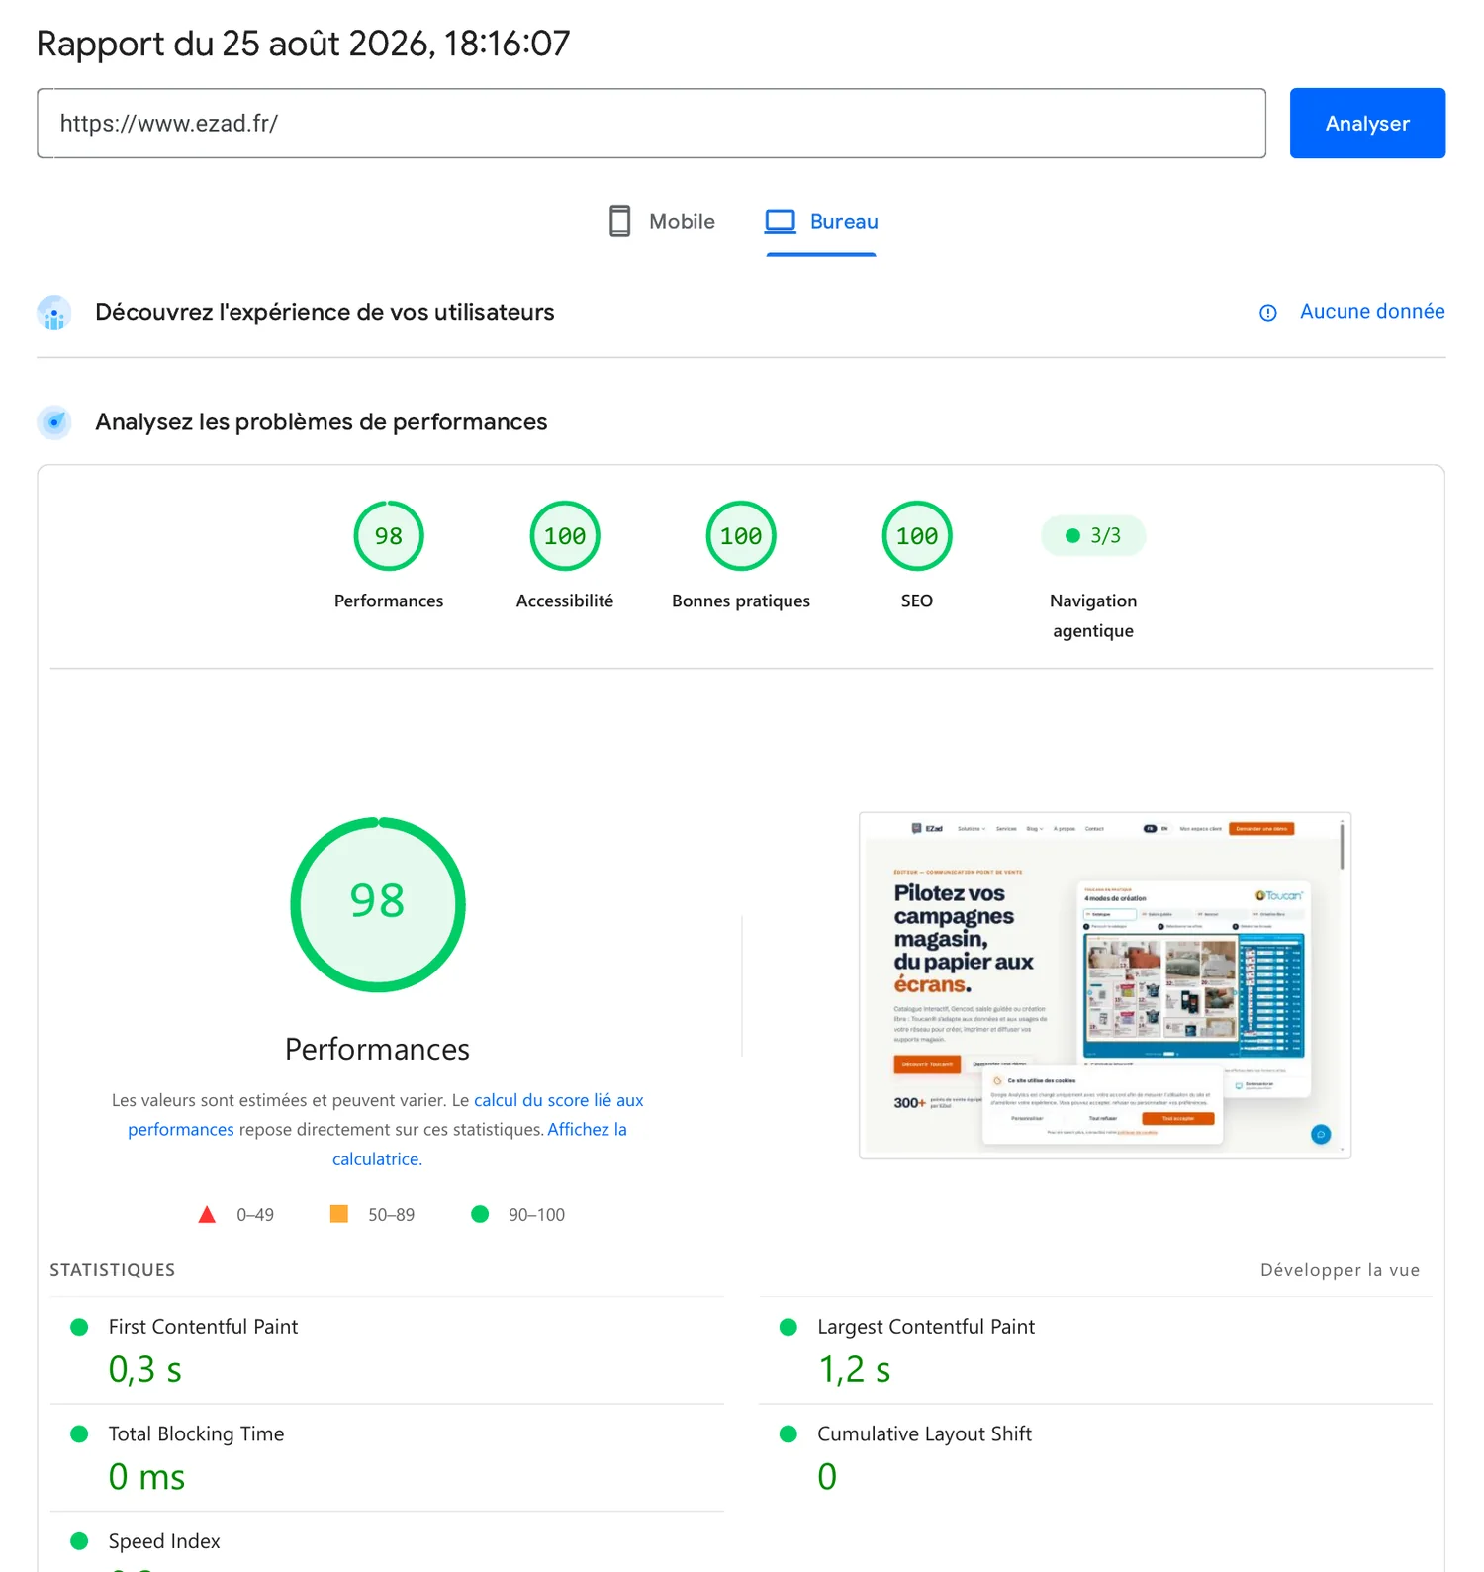Click the green dot beside First Contentful Paint
1484x1572 pixels.
79,1327
